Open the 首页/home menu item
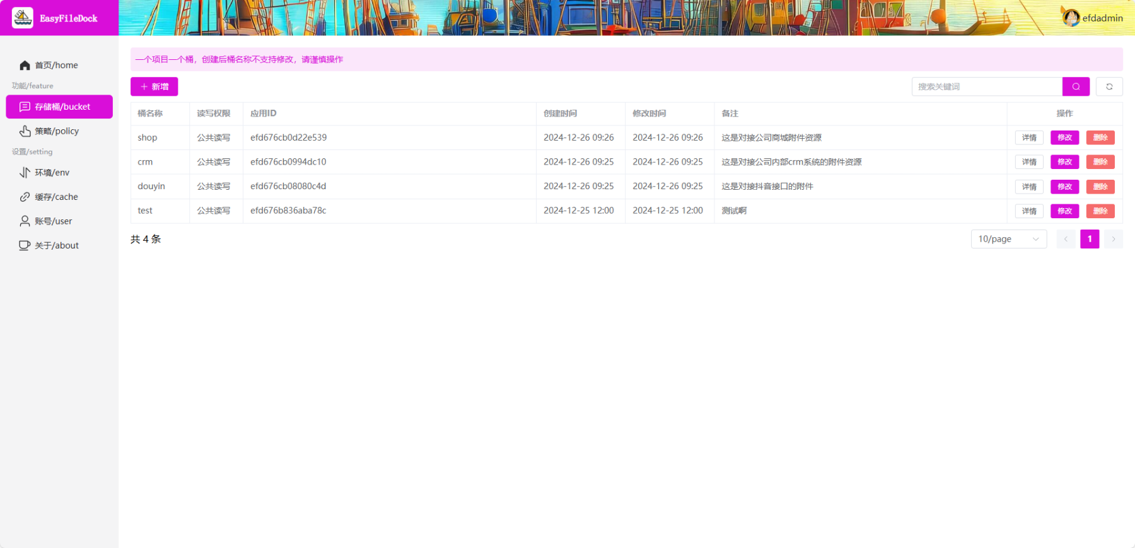The image size is (1135, 548). tap(59, 65)
